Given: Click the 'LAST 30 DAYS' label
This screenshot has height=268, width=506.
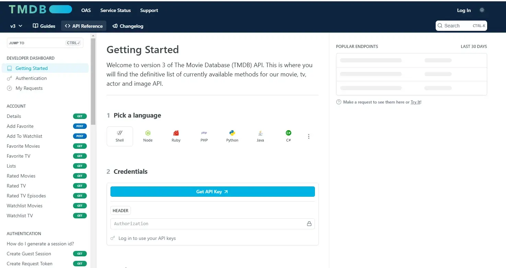Looking at the screenshot, I should click(474, 47).
